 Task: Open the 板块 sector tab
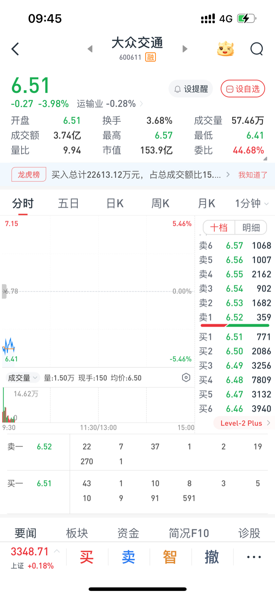tap(77, 533)
